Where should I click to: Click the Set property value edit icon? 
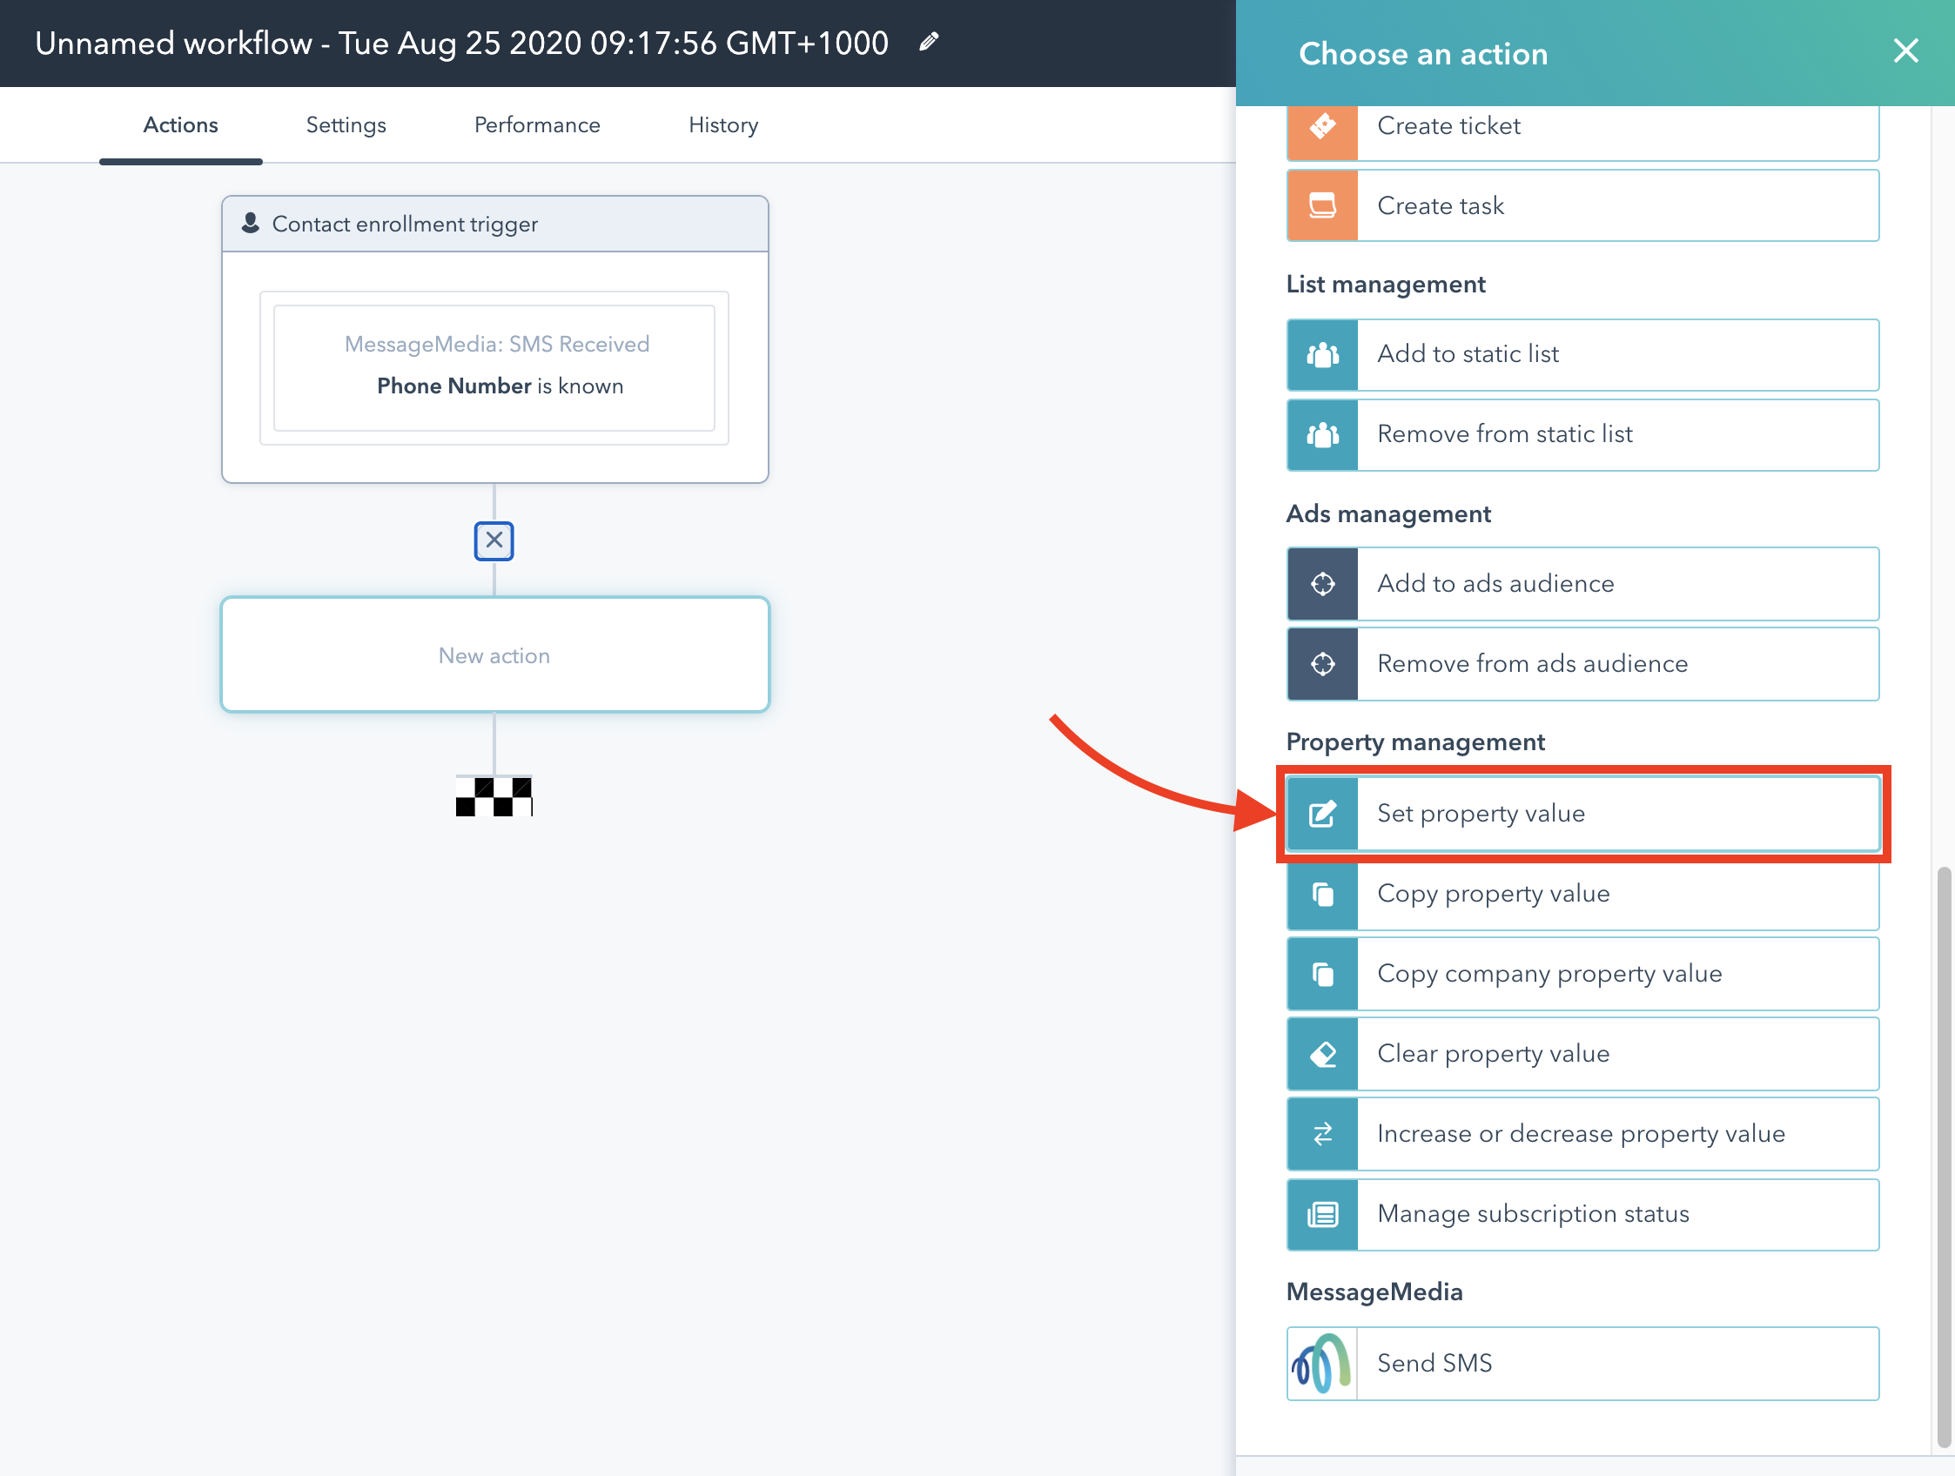[1322, 813]
